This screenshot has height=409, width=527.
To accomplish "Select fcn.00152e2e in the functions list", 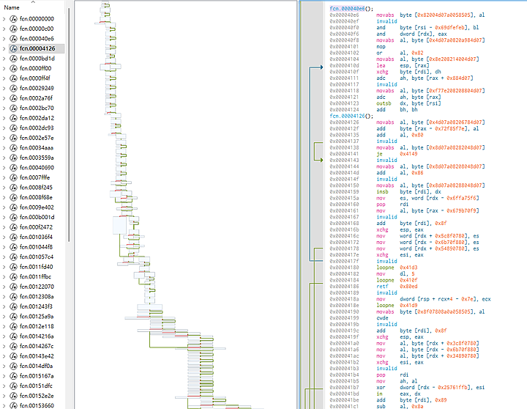I will 37,396.
